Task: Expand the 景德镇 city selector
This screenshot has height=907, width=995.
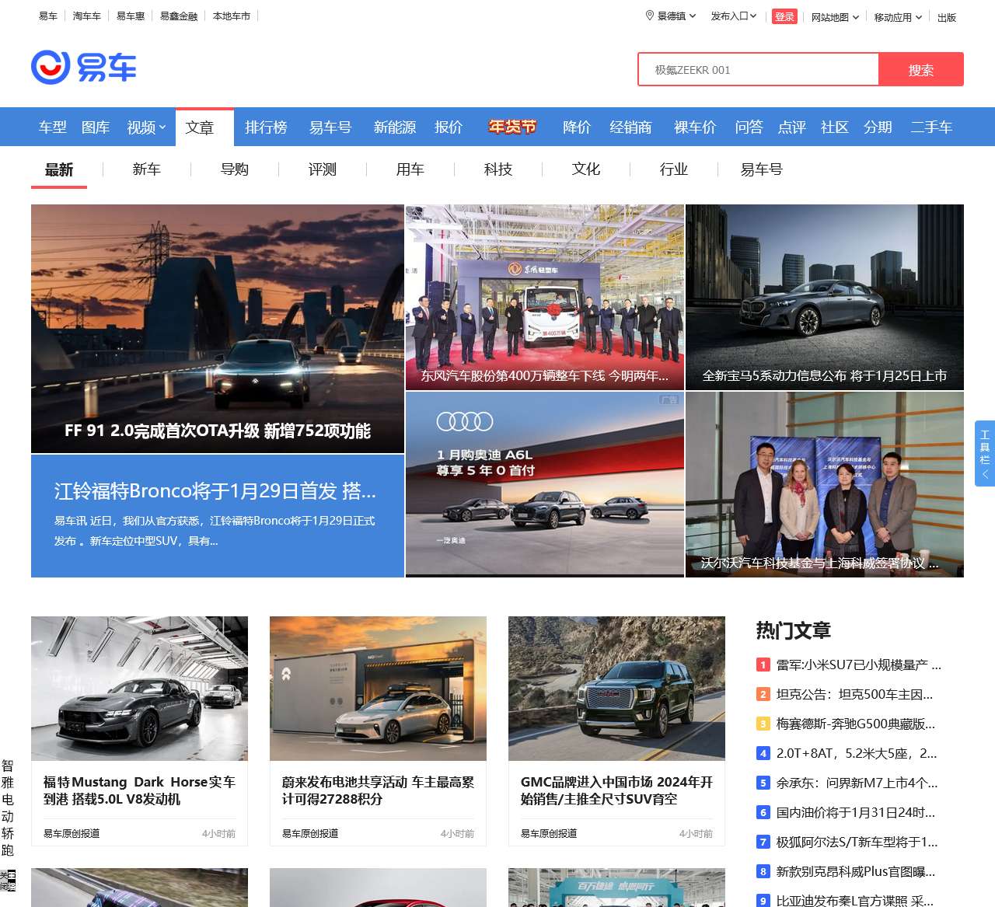Action: (x=676, y=16)
